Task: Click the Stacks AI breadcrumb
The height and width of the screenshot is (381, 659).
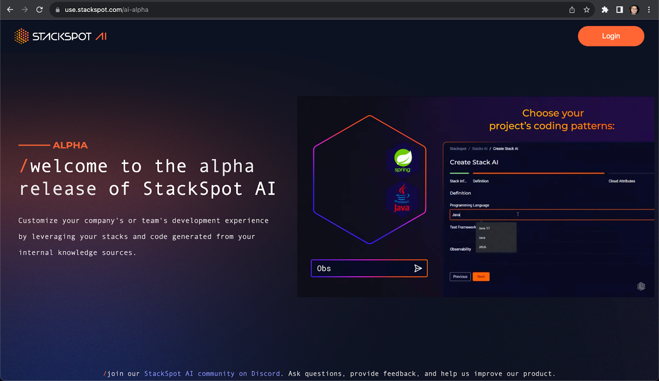Action: coord(479,149)
